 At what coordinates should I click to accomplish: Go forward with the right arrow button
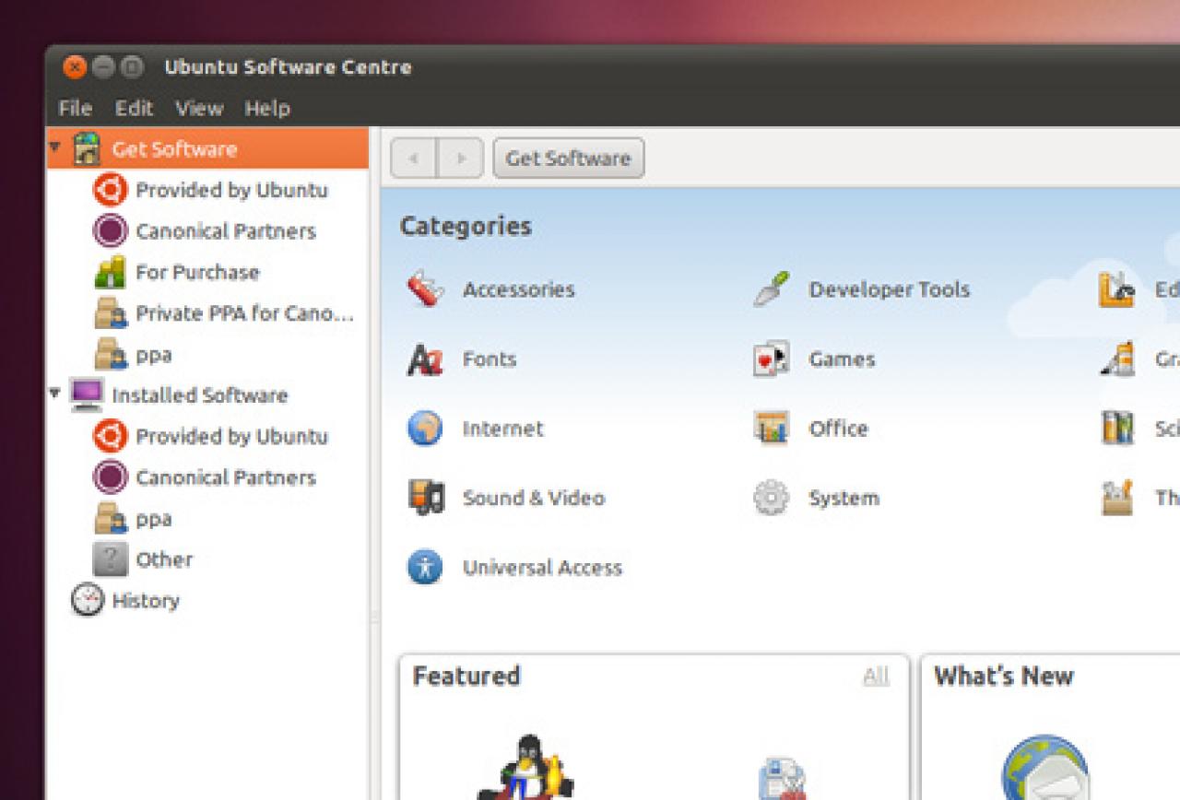460,159
